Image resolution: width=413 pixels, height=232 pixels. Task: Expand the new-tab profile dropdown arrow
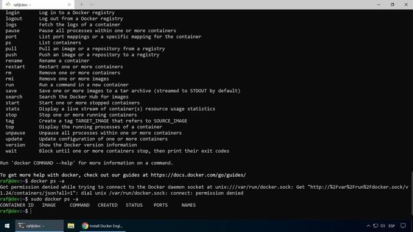92,5
